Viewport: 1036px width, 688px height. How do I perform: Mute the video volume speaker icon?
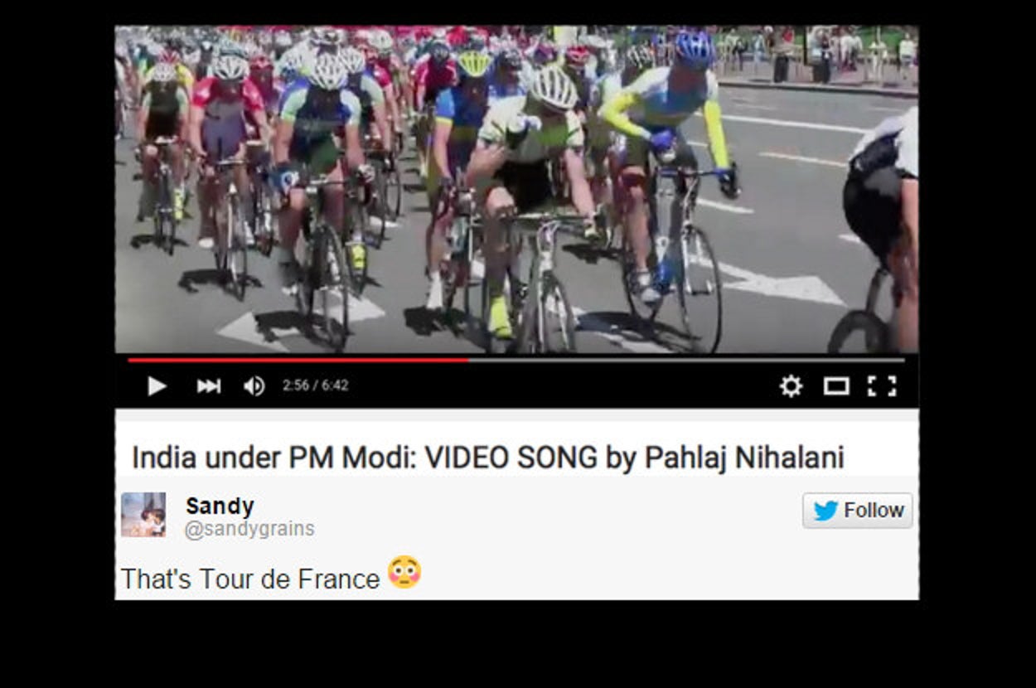(x=254, y=386)
